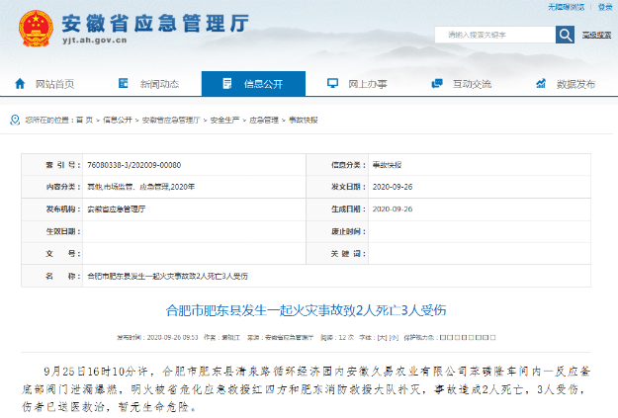Screen dimensions: 618x418
Task: Click the blue article headline
Action: coord(306,310)
